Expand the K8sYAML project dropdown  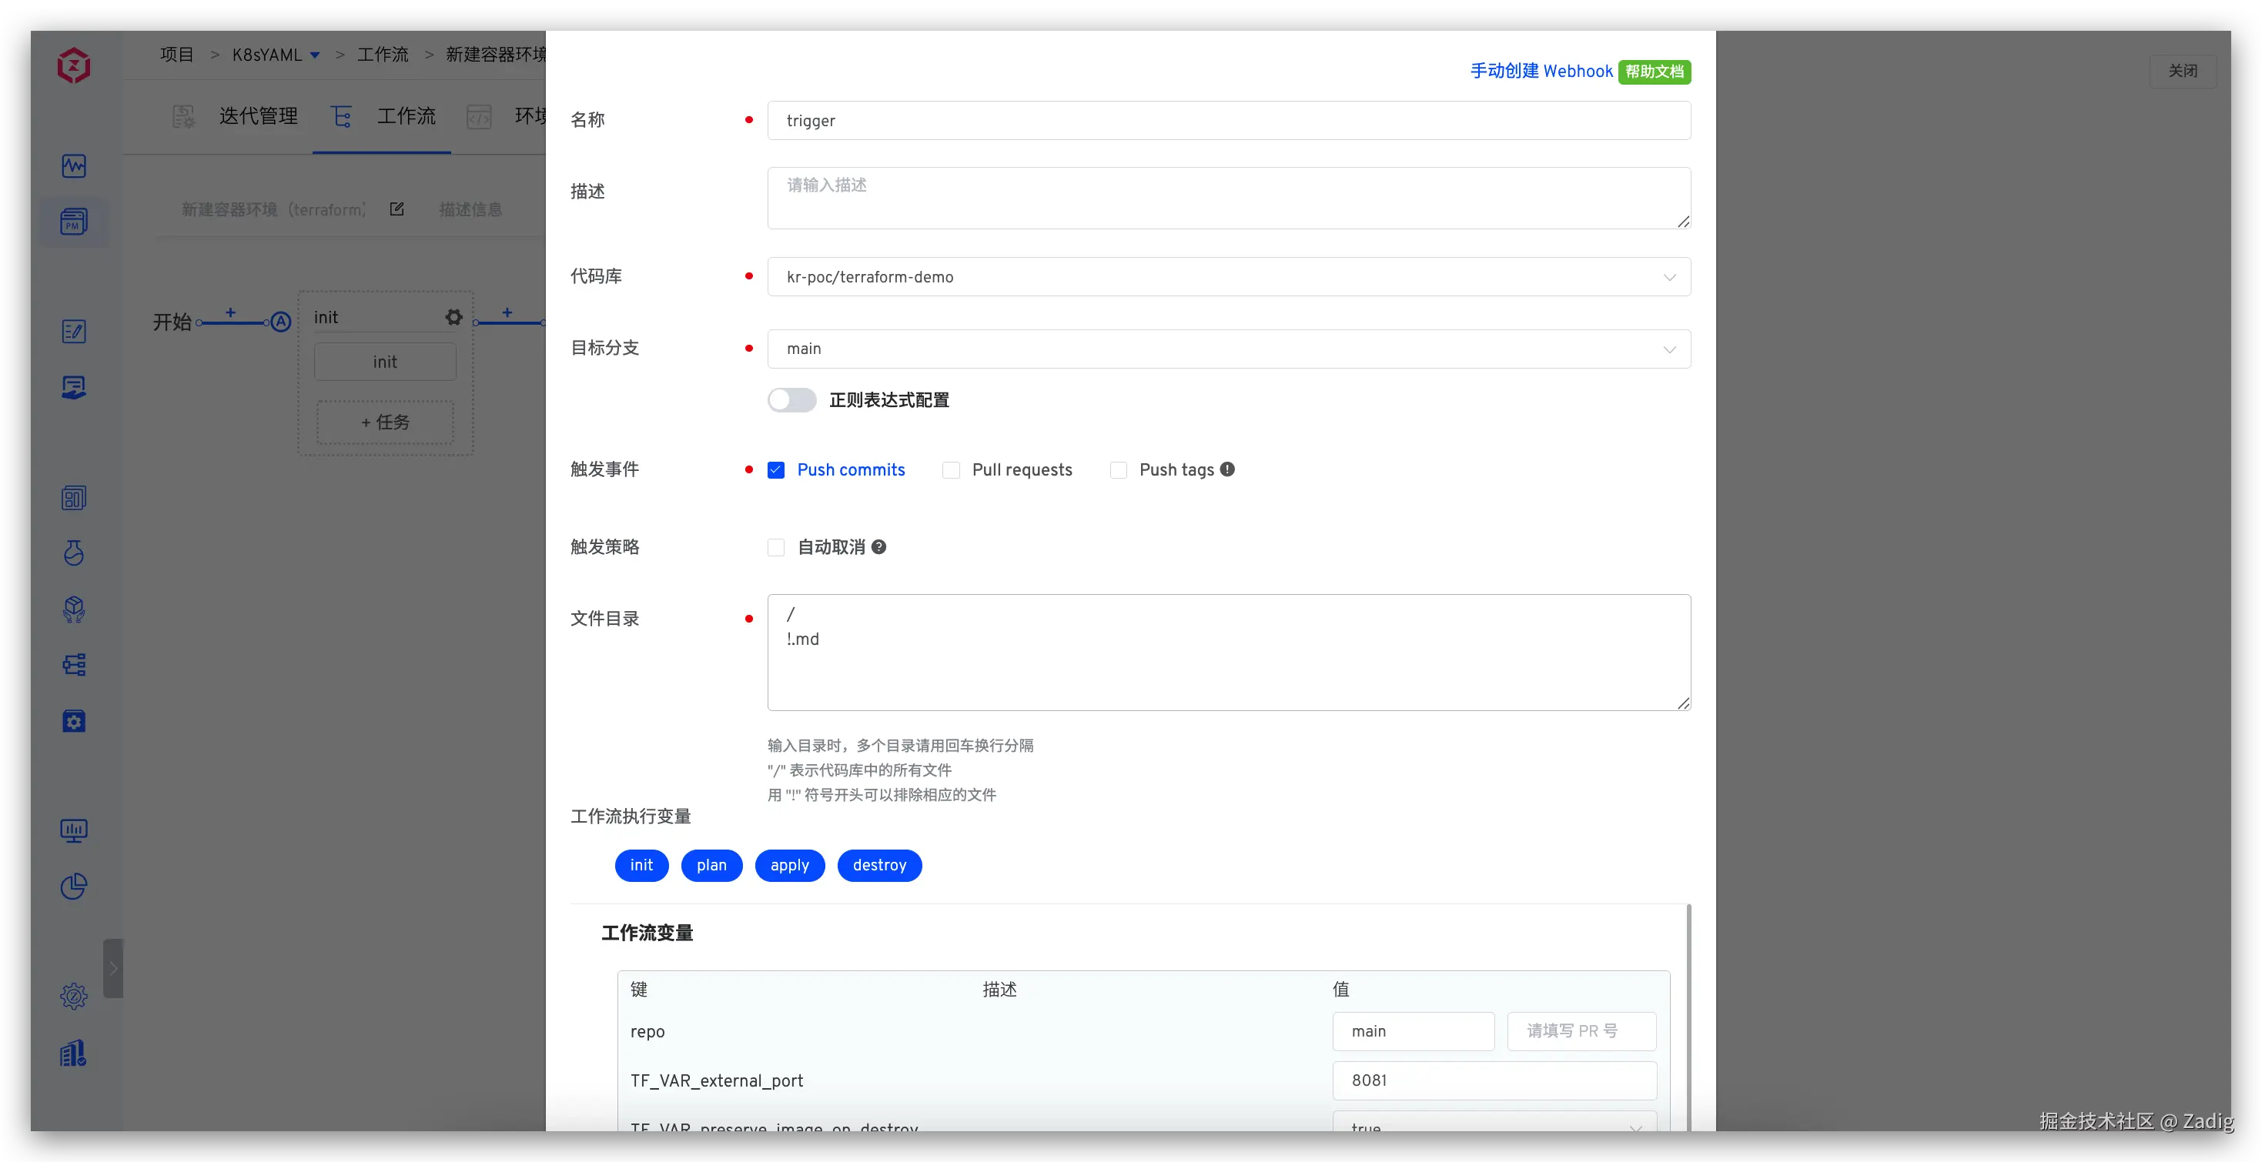[x=314, y=55]
